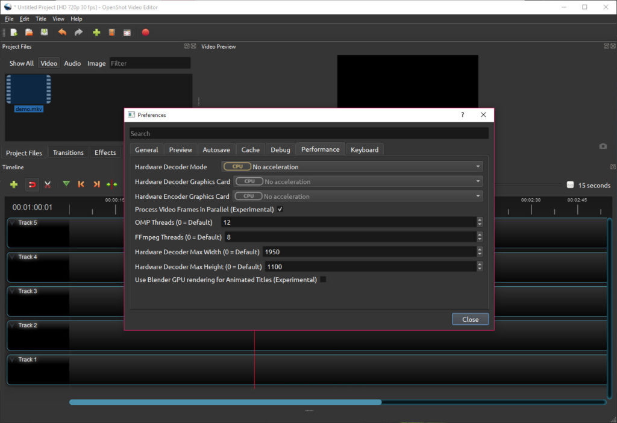Screen dimensions: 617x423
Task: Click the New Project toolbar icon
Action: tap(14, 33)
